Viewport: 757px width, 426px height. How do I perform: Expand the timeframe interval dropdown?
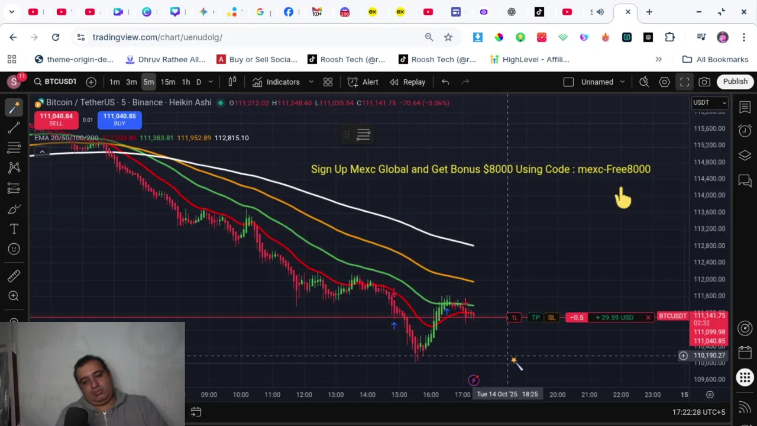(211, 82)
